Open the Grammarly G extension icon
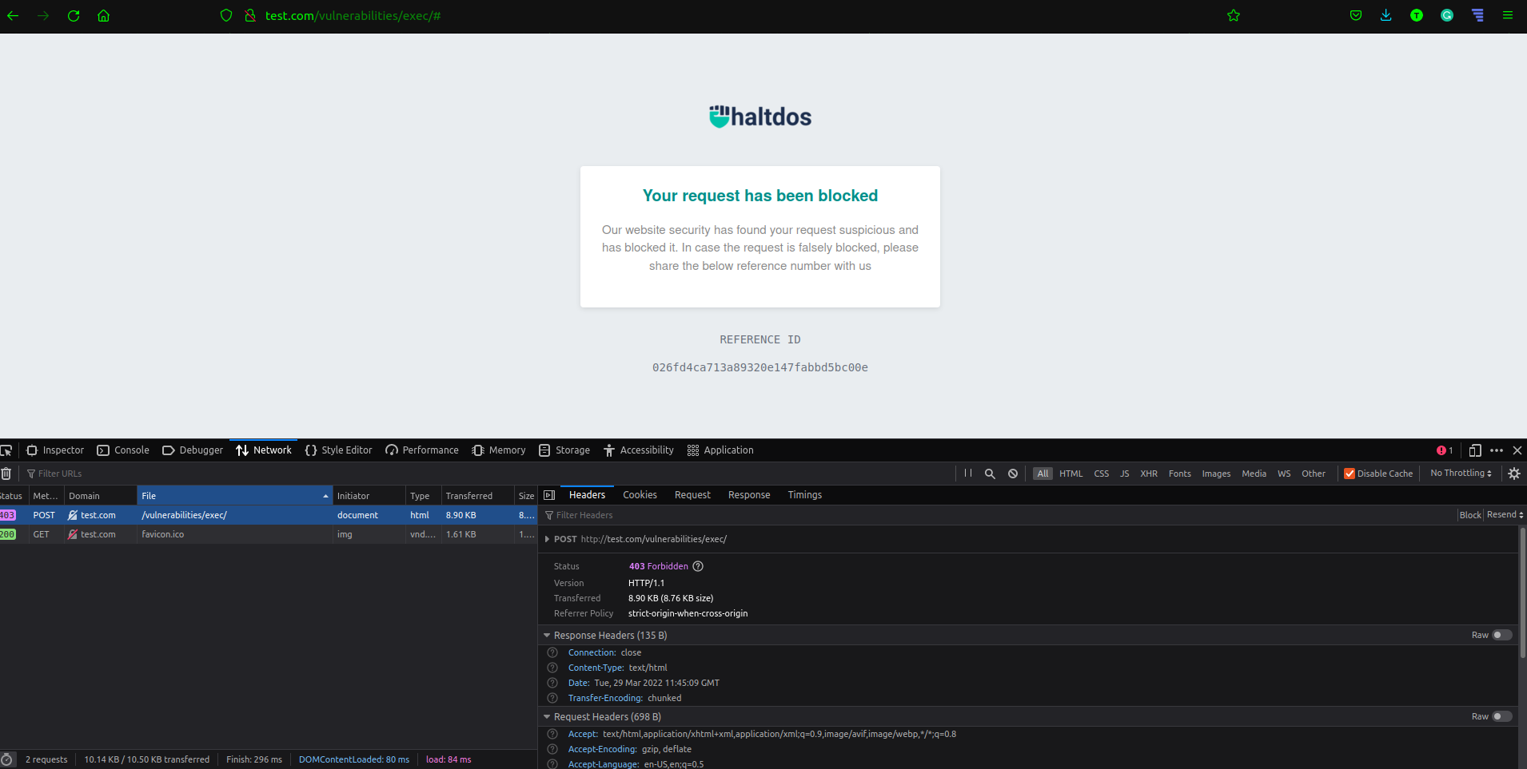The height and width of the screenshot is (769, 1527). click(x=1447, y=15)
